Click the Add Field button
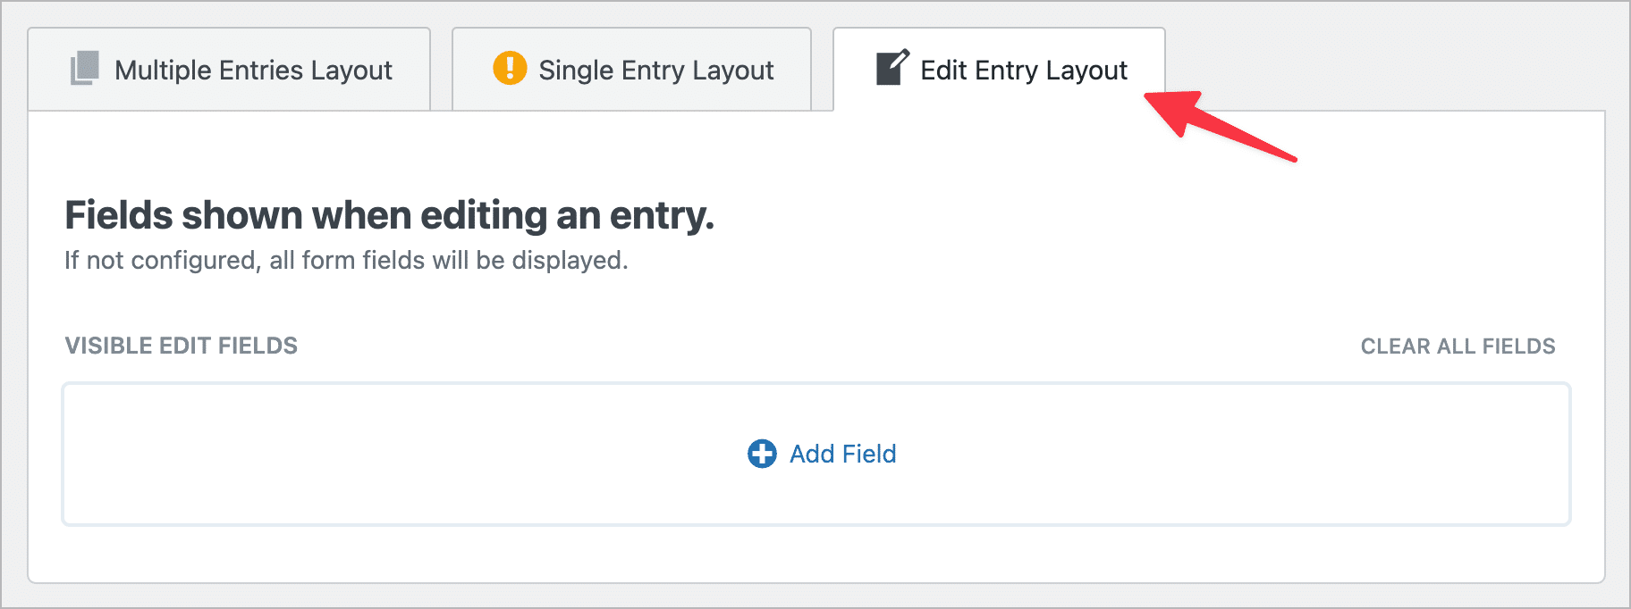Viewport: 1631px width, 609px height. 822,455
